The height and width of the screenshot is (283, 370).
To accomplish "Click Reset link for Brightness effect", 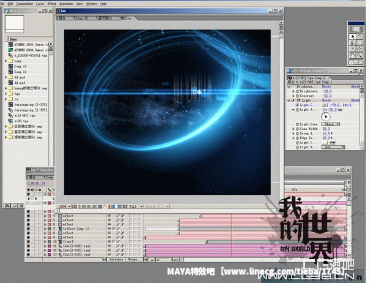I will 327,86.
